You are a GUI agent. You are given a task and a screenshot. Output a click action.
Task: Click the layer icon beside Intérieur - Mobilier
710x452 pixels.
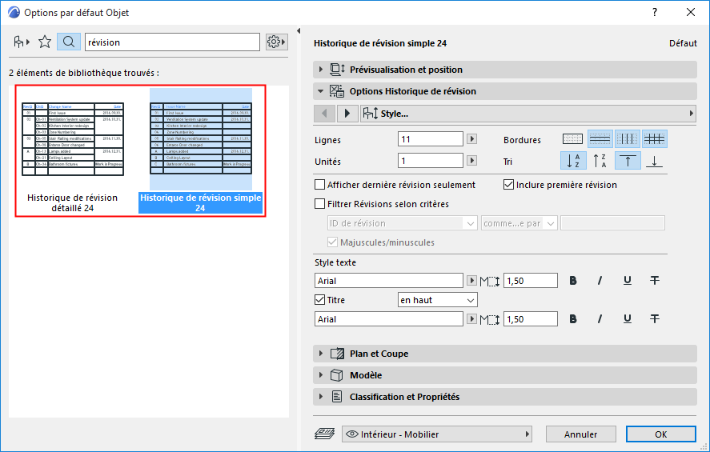pos(325,434)
